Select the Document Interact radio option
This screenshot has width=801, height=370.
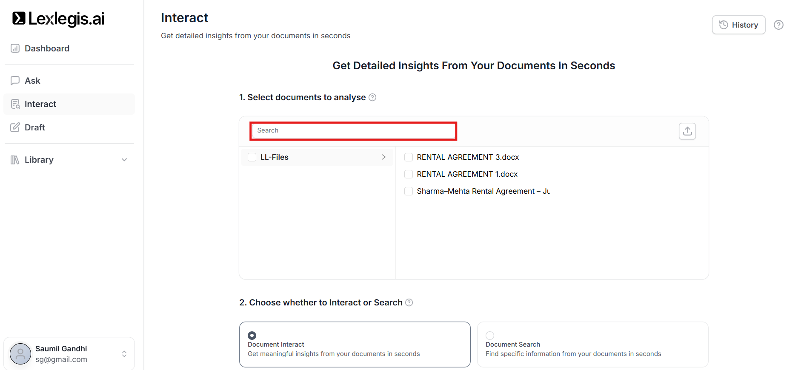click(x=252, y=335)
